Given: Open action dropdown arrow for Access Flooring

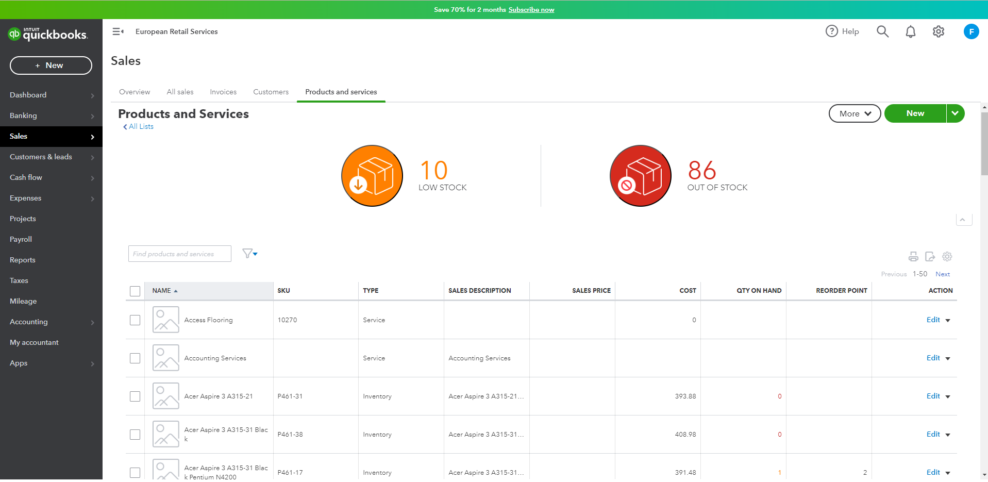Looking at the screenshot, I should (x=948, y=320).
